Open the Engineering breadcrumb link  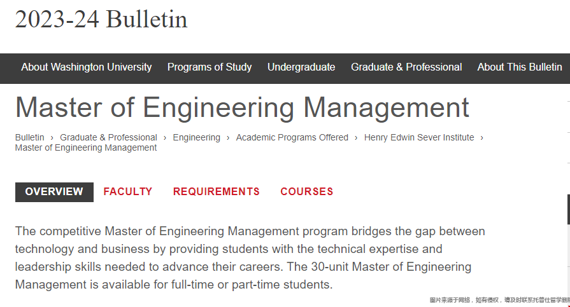tap(196, 137)
